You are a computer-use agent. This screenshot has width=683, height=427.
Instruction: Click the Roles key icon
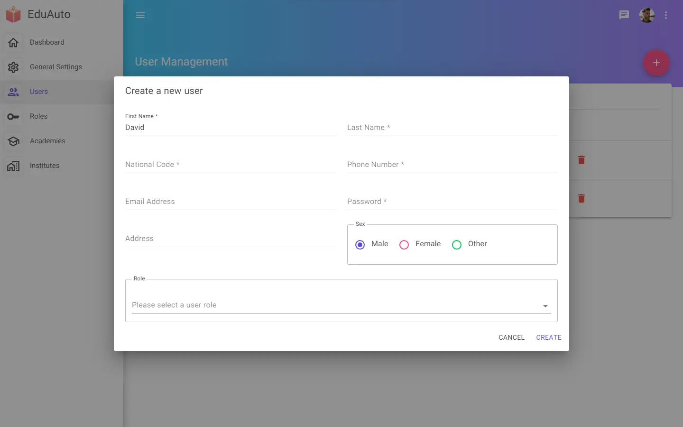(13, 116)
